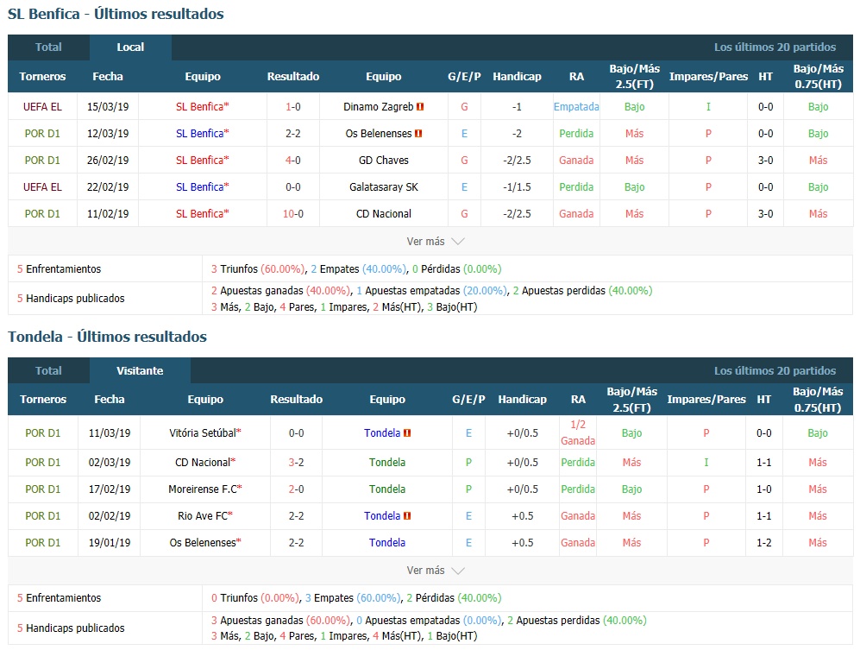Click UEFA EL tournament in 15/03/19 row
This screenshot has height=650, width=860.
point(42,107)
